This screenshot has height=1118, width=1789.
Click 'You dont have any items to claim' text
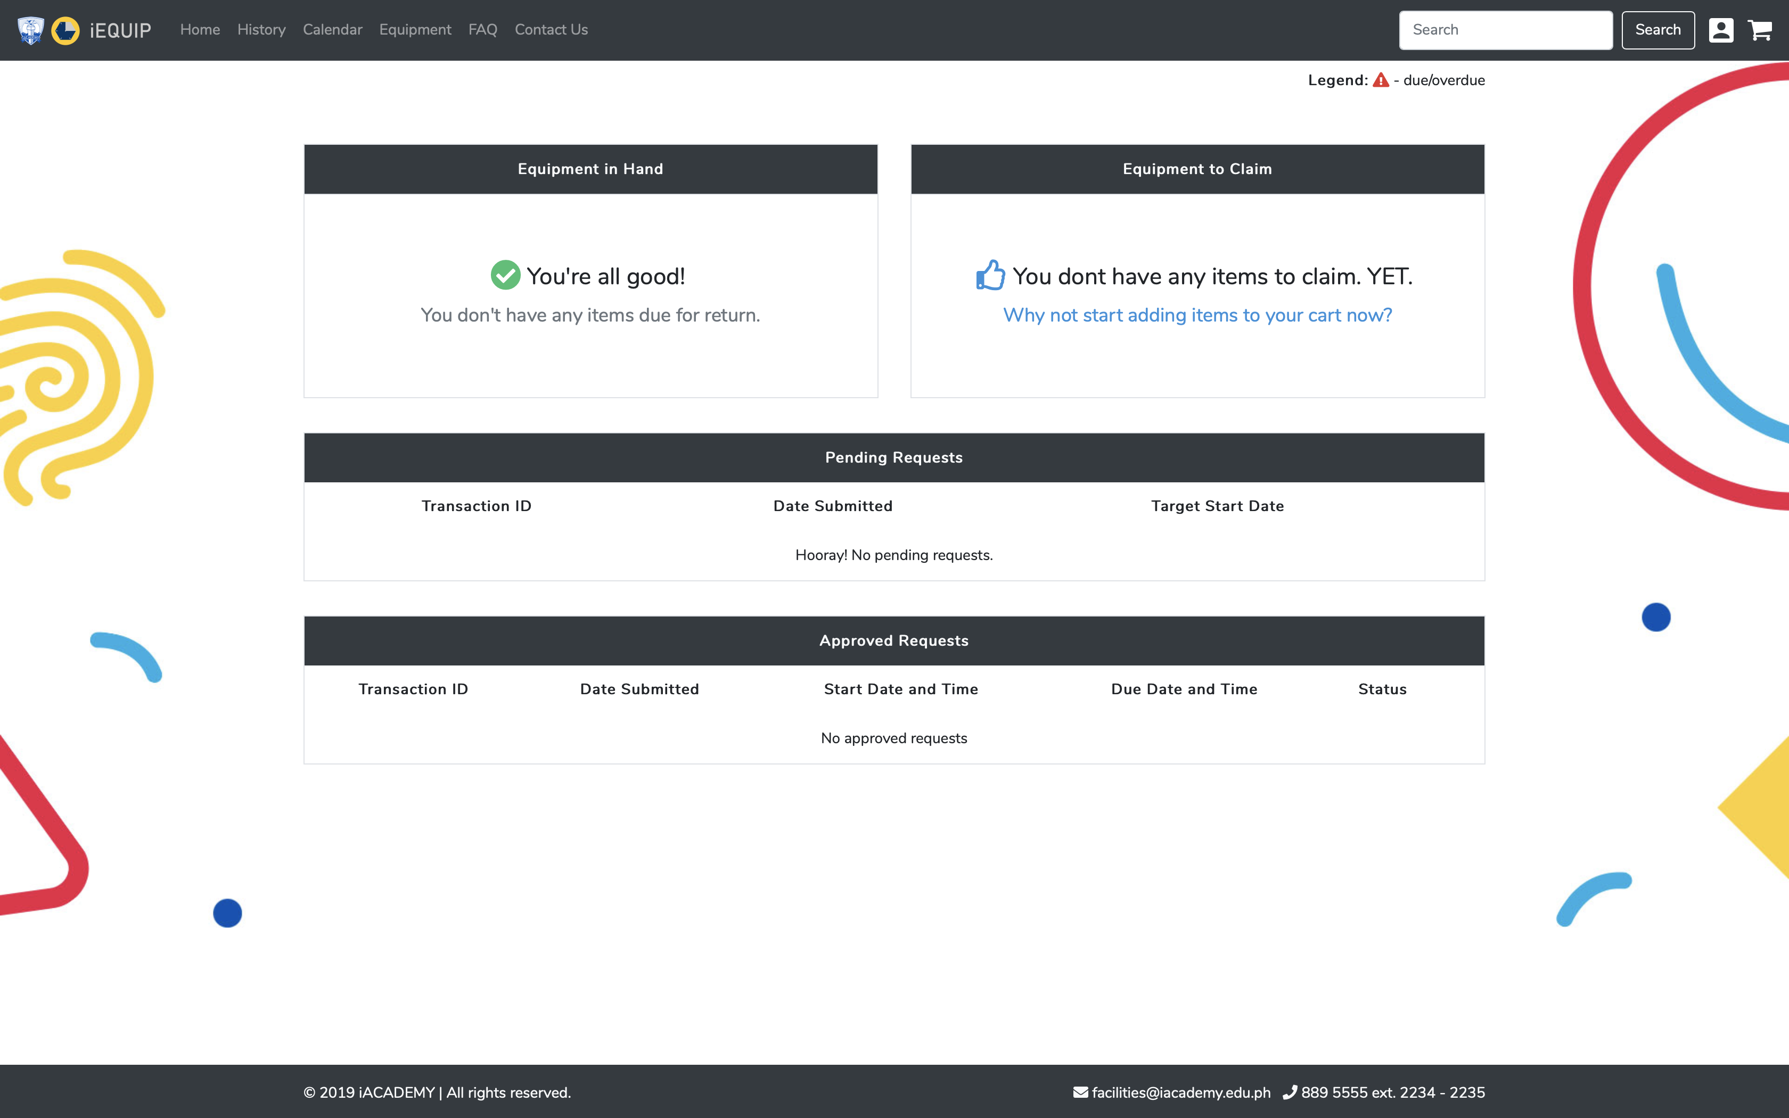coord(1212,276)
